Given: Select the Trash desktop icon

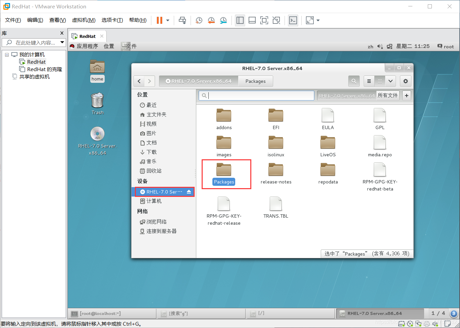Looking at the screenshot, I should (97, 104).
